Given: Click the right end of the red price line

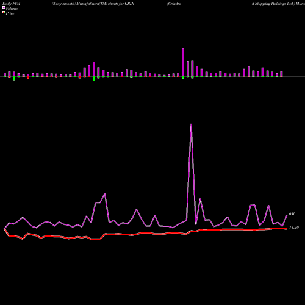Looking at the screenshot, I should click(x=286, y=229).
